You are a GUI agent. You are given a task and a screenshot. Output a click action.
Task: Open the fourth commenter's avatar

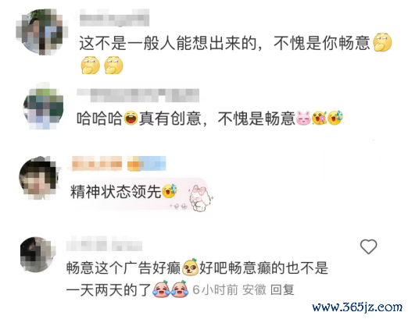point(38,254)
